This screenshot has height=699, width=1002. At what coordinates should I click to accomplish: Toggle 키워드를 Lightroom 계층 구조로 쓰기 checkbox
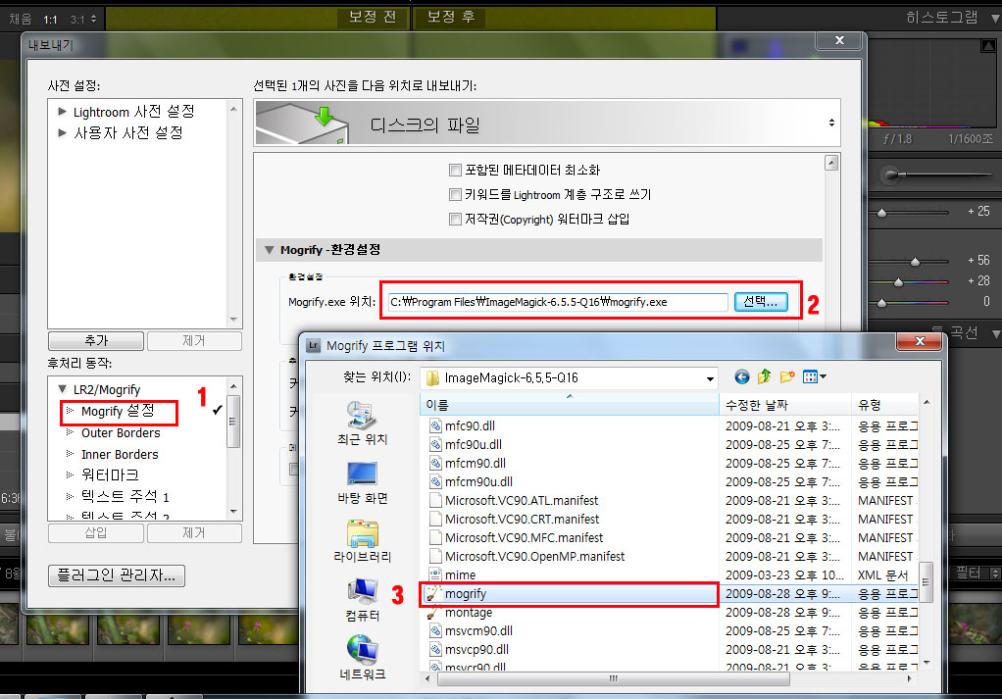455,194
